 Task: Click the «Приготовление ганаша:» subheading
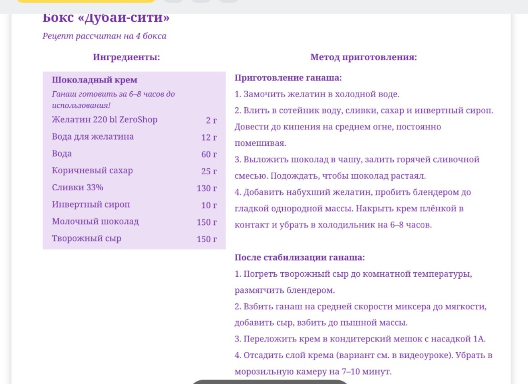(x=288, y=78)
